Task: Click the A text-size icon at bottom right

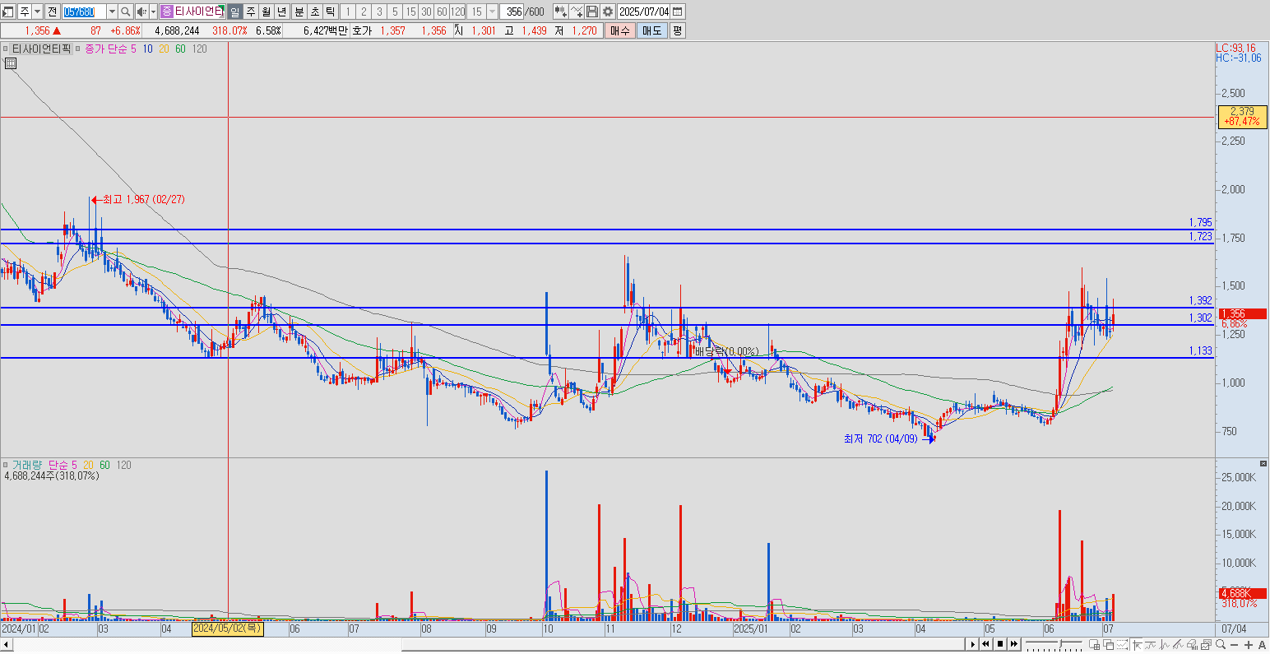Action: pyautogui.click(x=1262, y=644)
